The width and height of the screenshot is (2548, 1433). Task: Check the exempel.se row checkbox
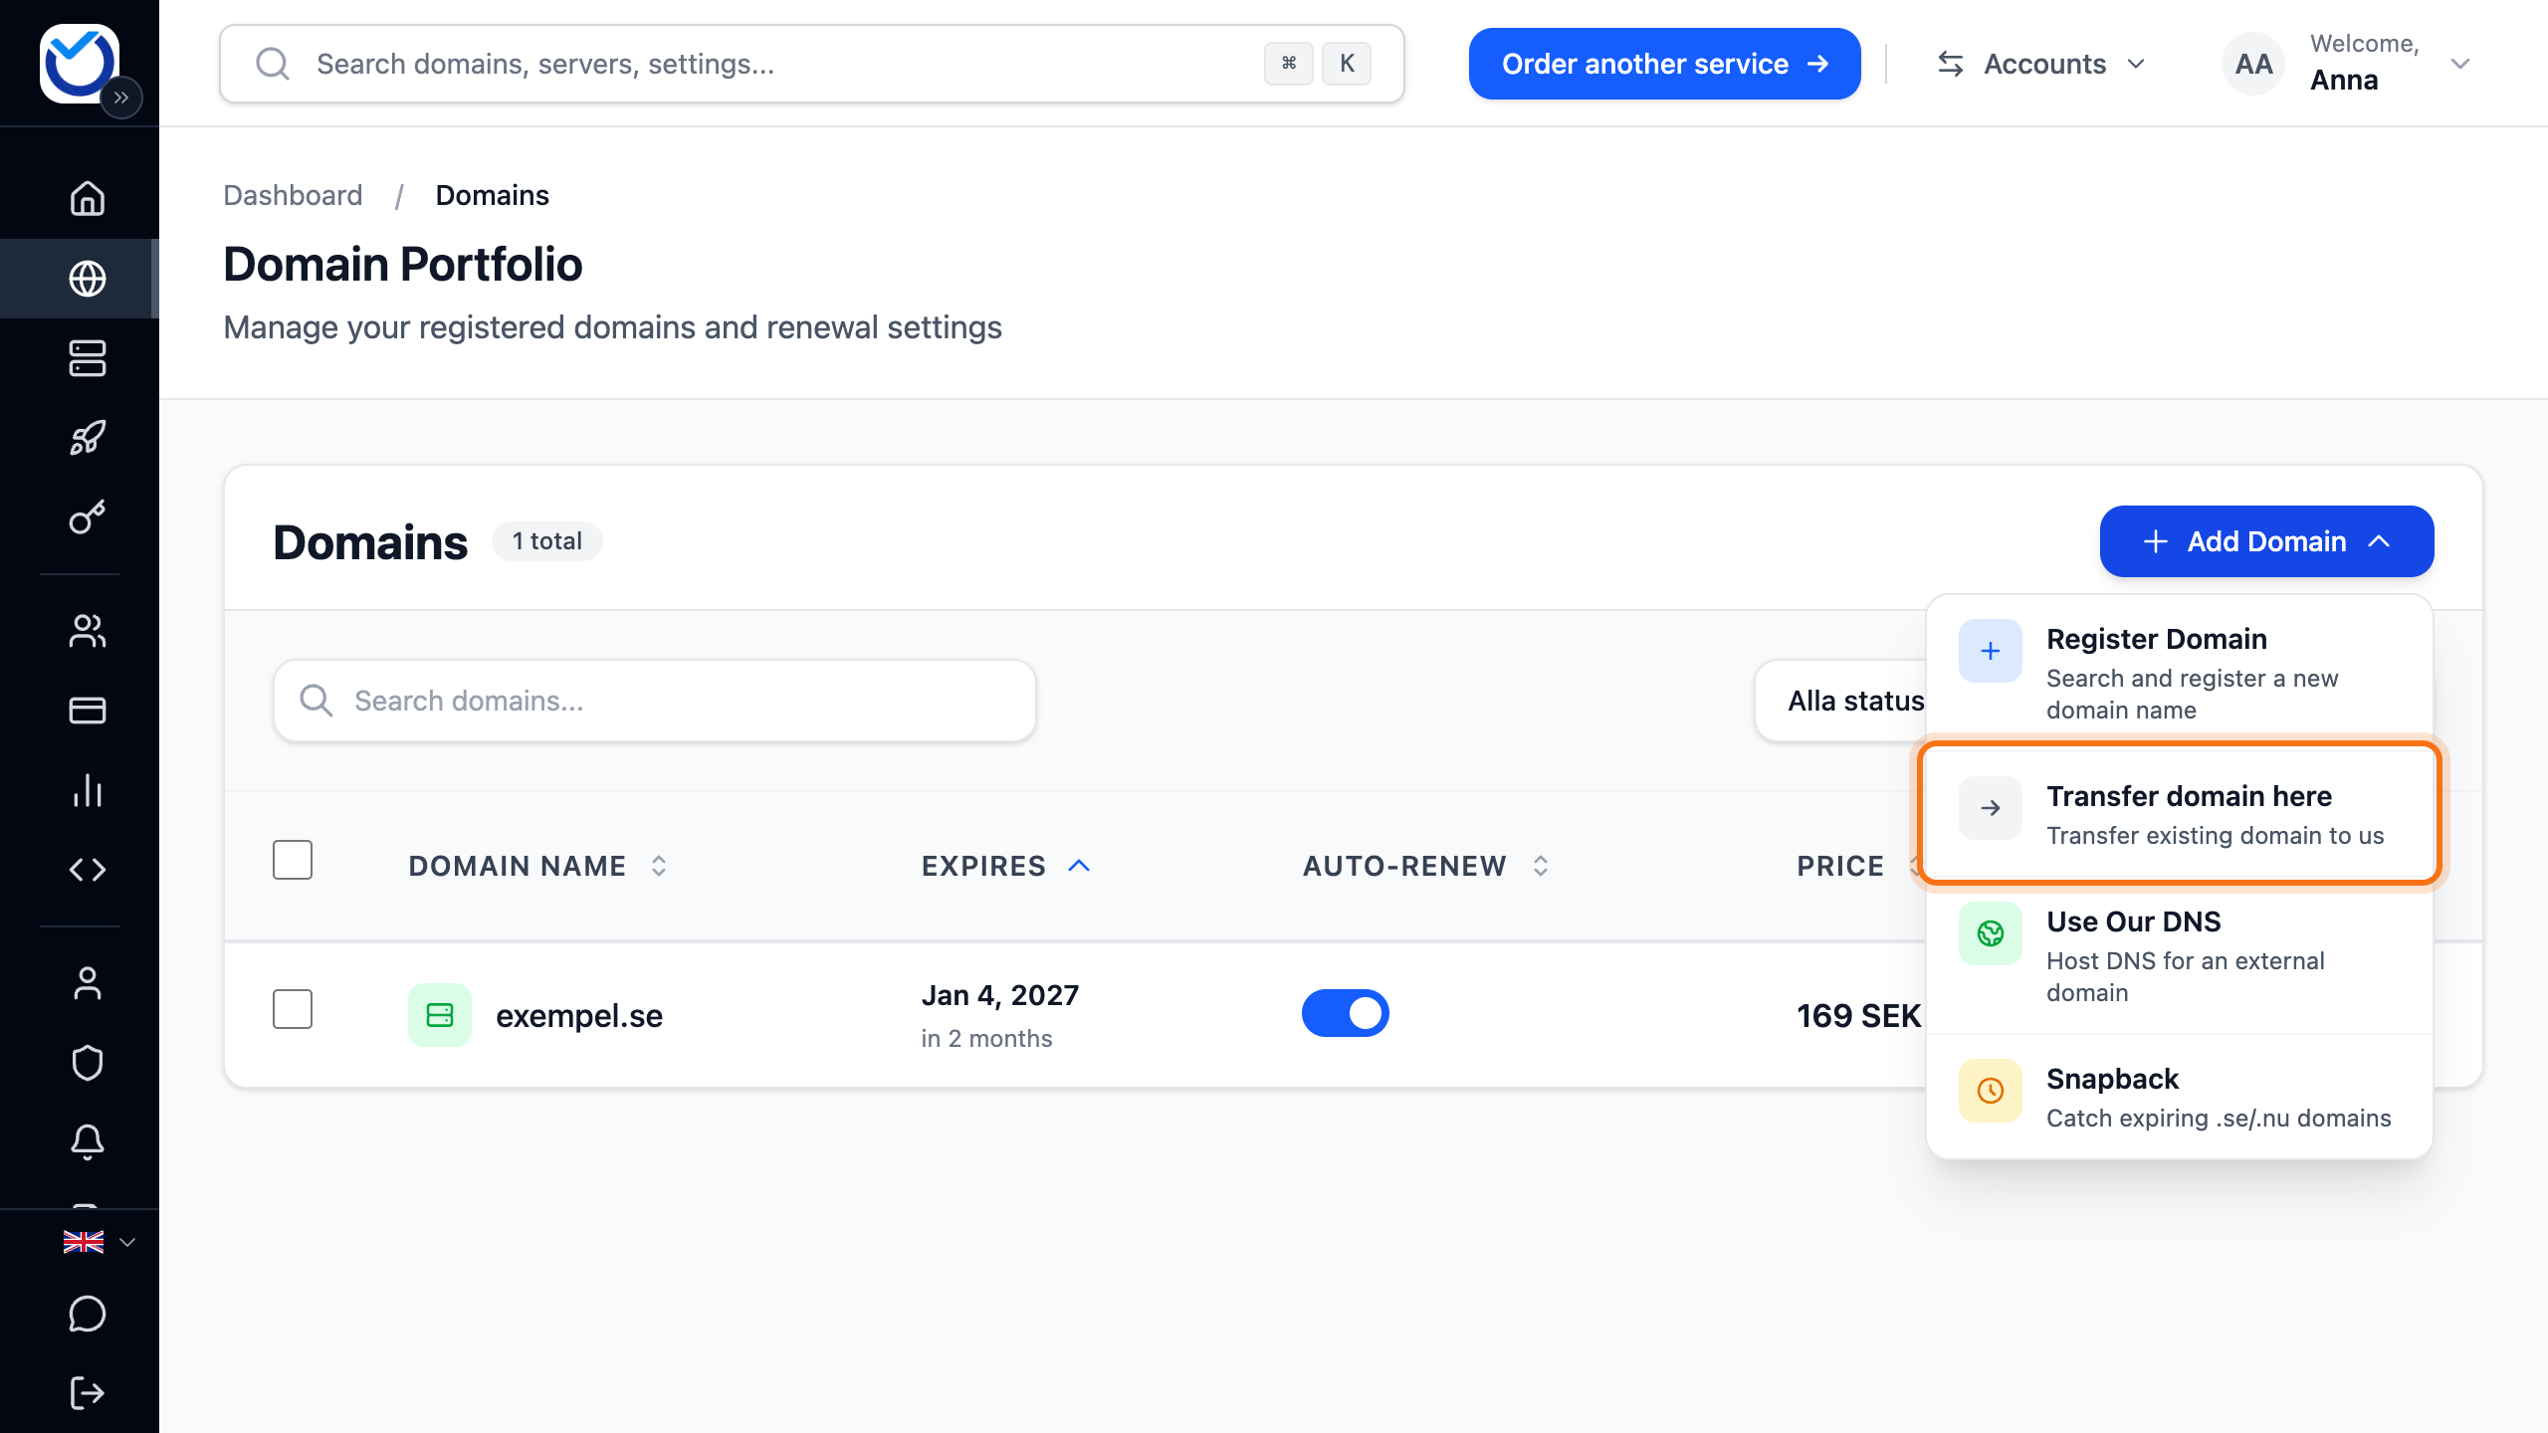click(x=293, y=1009)
